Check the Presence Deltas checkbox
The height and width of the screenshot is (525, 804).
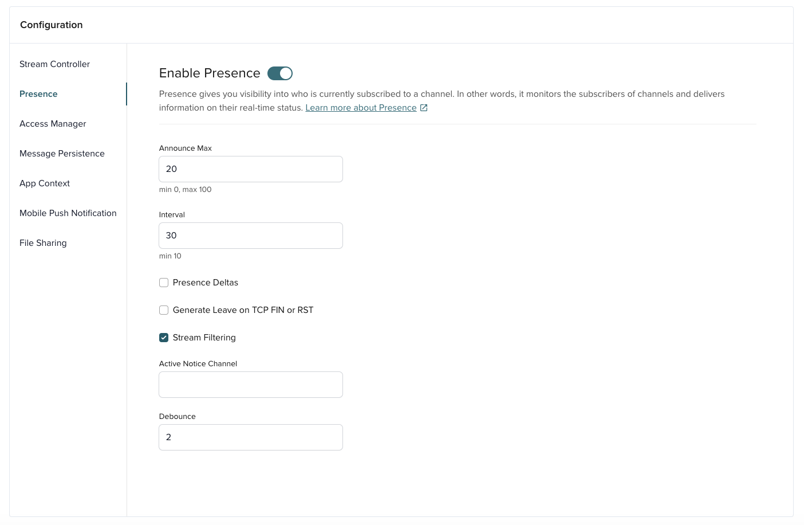164,283
